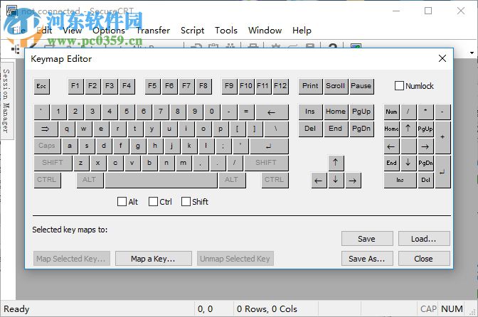Viewport: 478px width, 317px height.
Task: Select the backslash key
Action: pos(277,129)
